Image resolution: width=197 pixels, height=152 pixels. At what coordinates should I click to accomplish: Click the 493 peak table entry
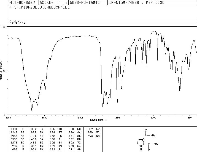pos(94,136)
